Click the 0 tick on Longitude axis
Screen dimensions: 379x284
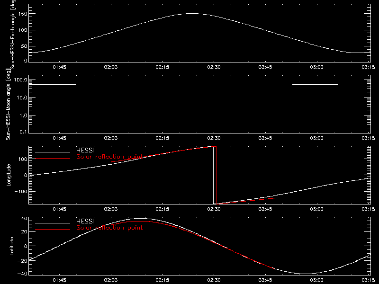pyautogui.click(x=26, y=175)
